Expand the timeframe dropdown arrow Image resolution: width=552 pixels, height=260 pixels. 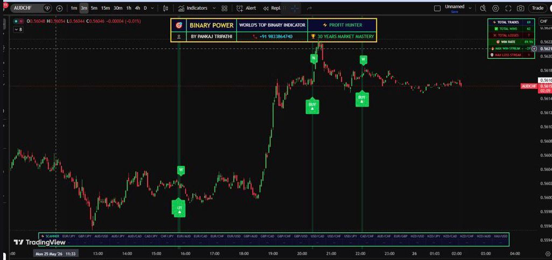pyautogui.click(x=152, y=8)
